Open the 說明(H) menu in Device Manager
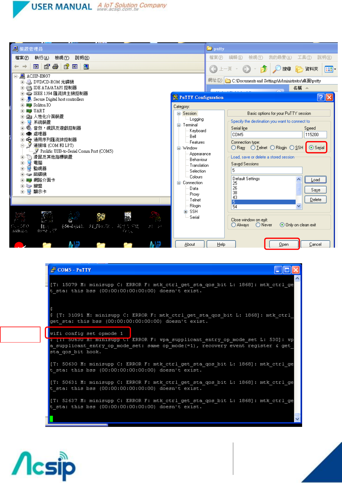 pos(82,58)
